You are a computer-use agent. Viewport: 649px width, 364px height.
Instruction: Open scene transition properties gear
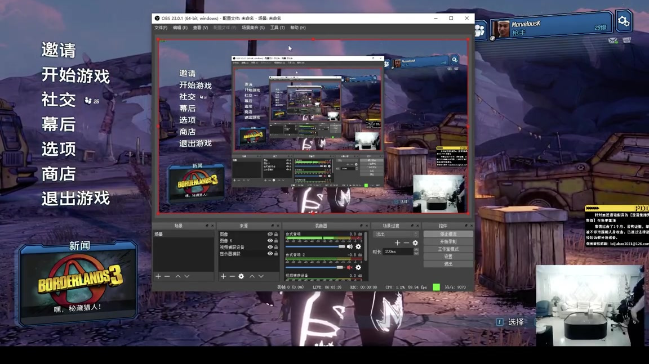(415, 243)
